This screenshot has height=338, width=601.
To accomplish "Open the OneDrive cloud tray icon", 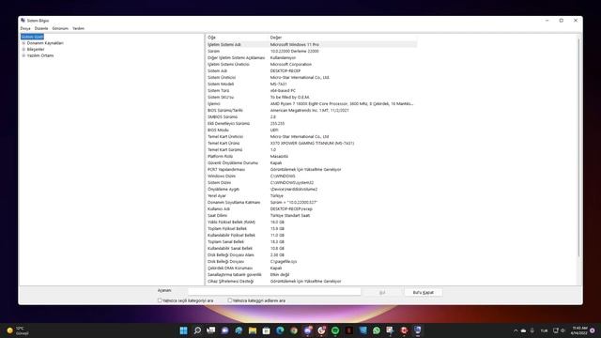I will point(523,330).
